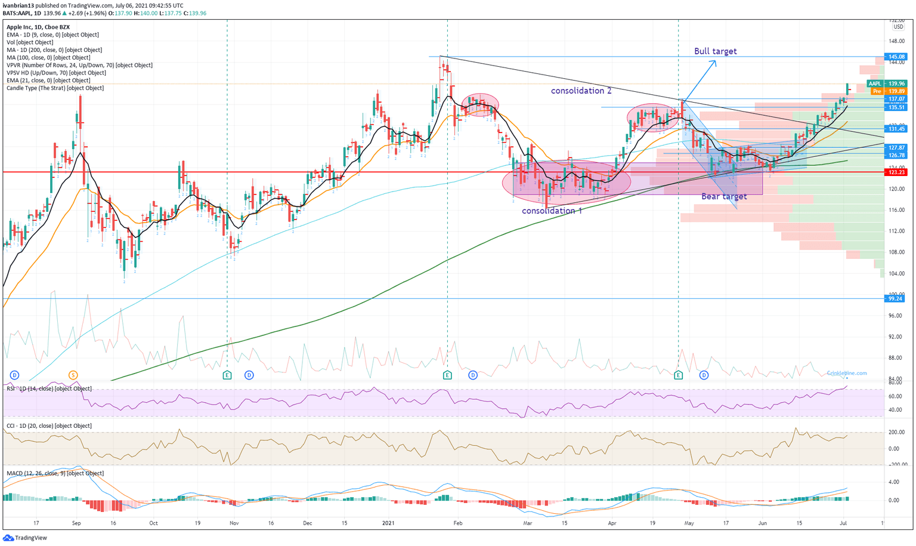This screenshot has width=916, height=546.
Task: Click the 'Bear target' annotation text
Action: pos(724,196)
